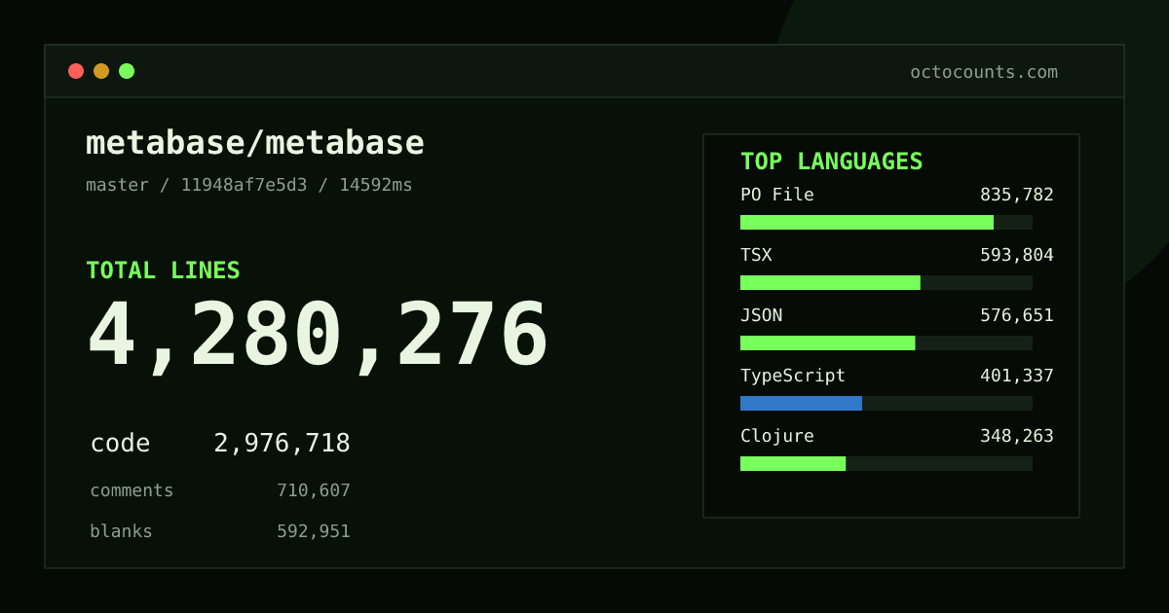
Task: Click the TOP LANGUAGES heading
Action: pyautogui.click(x=832, y=162)
